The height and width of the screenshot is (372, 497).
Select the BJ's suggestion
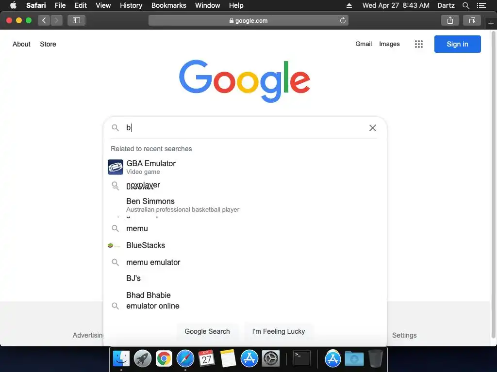pyautogui.click(x=244, y=278)
